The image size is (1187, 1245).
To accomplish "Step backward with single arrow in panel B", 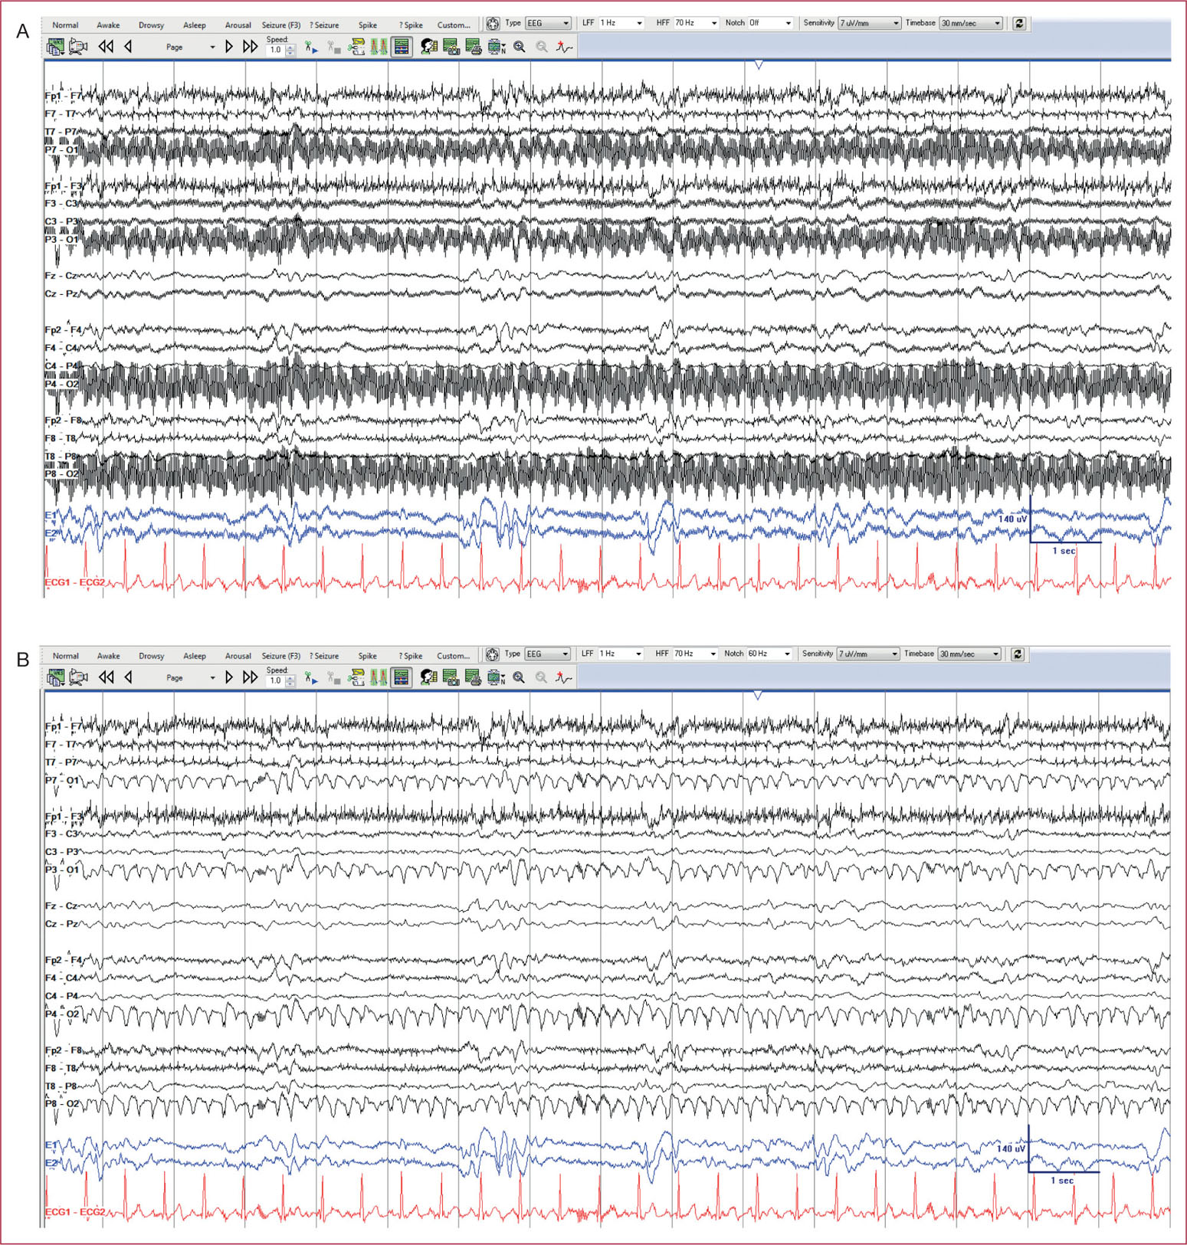I will [128, 677].
